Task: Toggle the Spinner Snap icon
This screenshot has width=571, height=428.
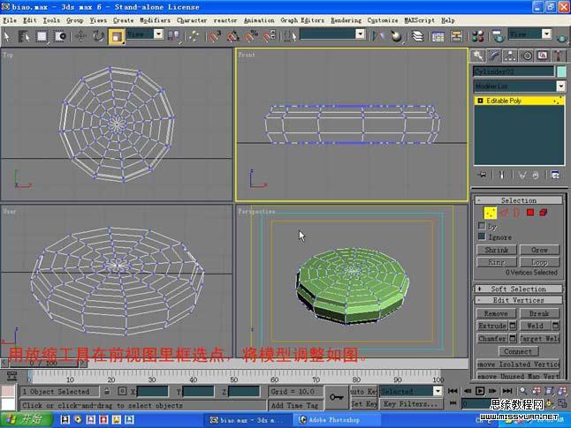Action: click(270, 36)
